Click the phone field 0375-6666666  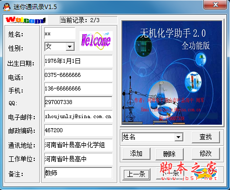[x=78, y=75]
